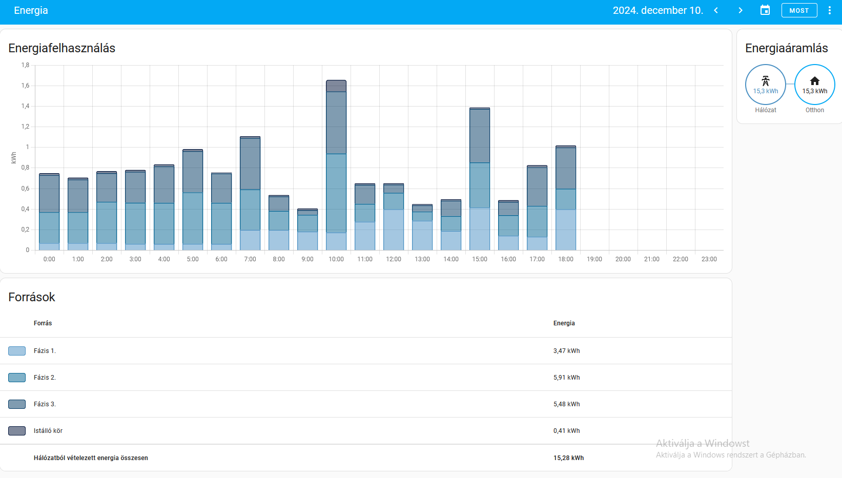Image resolution: width=842 pixels, height=478 pixels.
Task: Open the calendar date picker icon
Action: (x=765, y=10)
